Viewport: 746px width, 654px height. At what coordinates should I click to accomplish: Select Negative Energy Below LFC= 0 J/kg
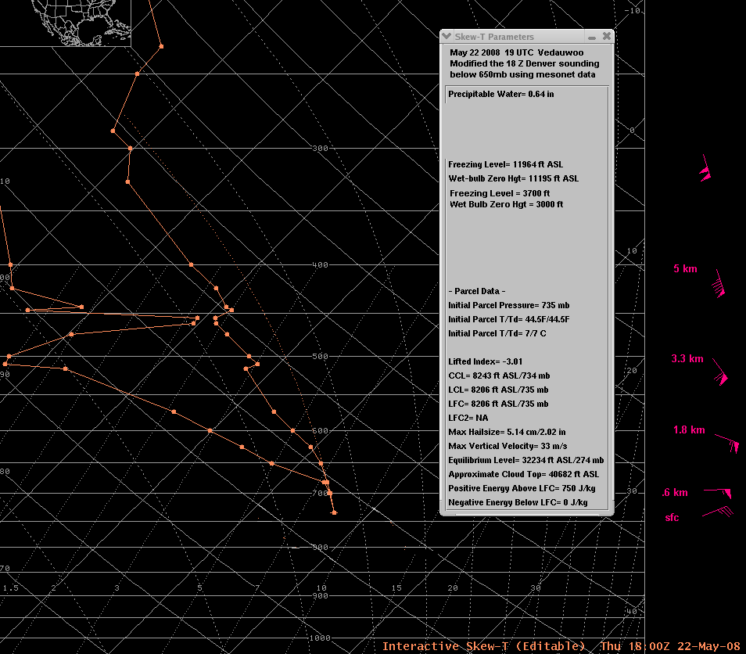(518, 503)
